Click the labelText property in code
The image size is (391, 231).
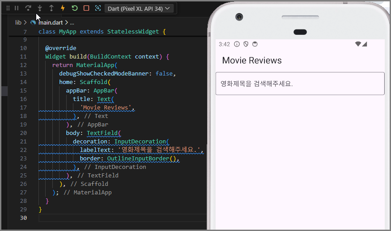(x=95, y=150)
